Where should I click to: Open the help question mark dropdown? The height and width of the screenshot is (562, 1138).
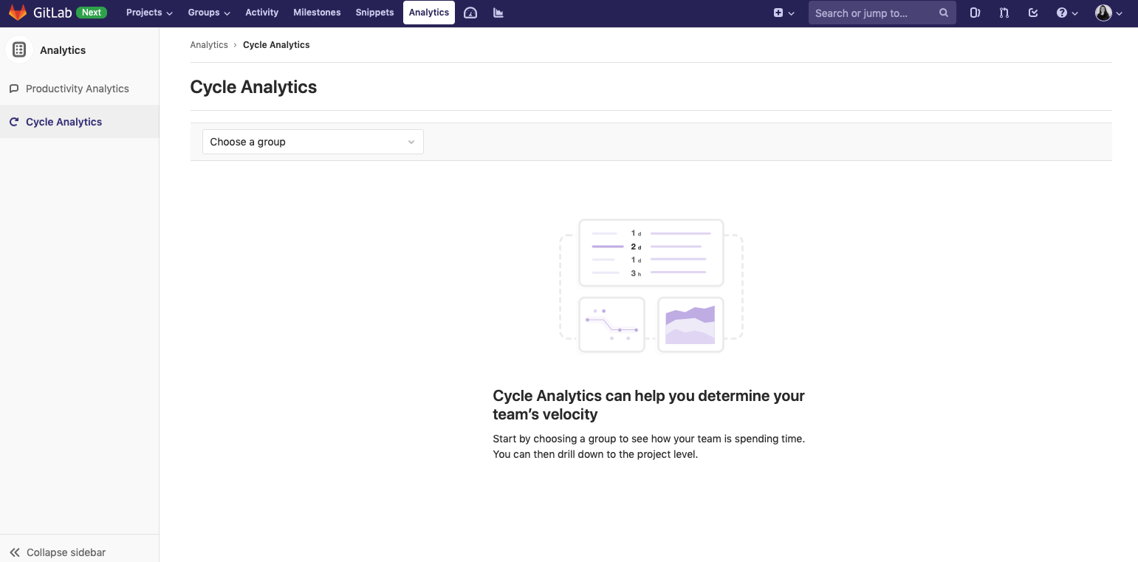1066,13
